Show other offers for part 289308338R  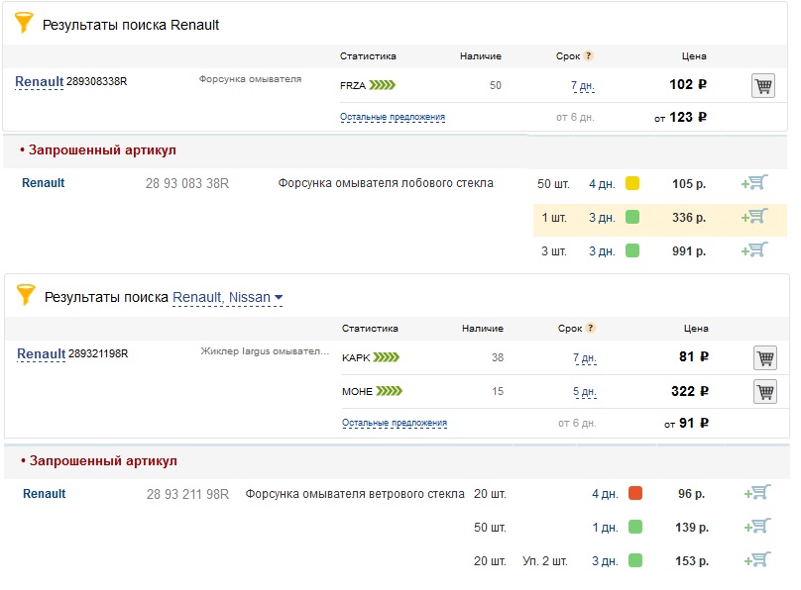(x=393, y=117)
